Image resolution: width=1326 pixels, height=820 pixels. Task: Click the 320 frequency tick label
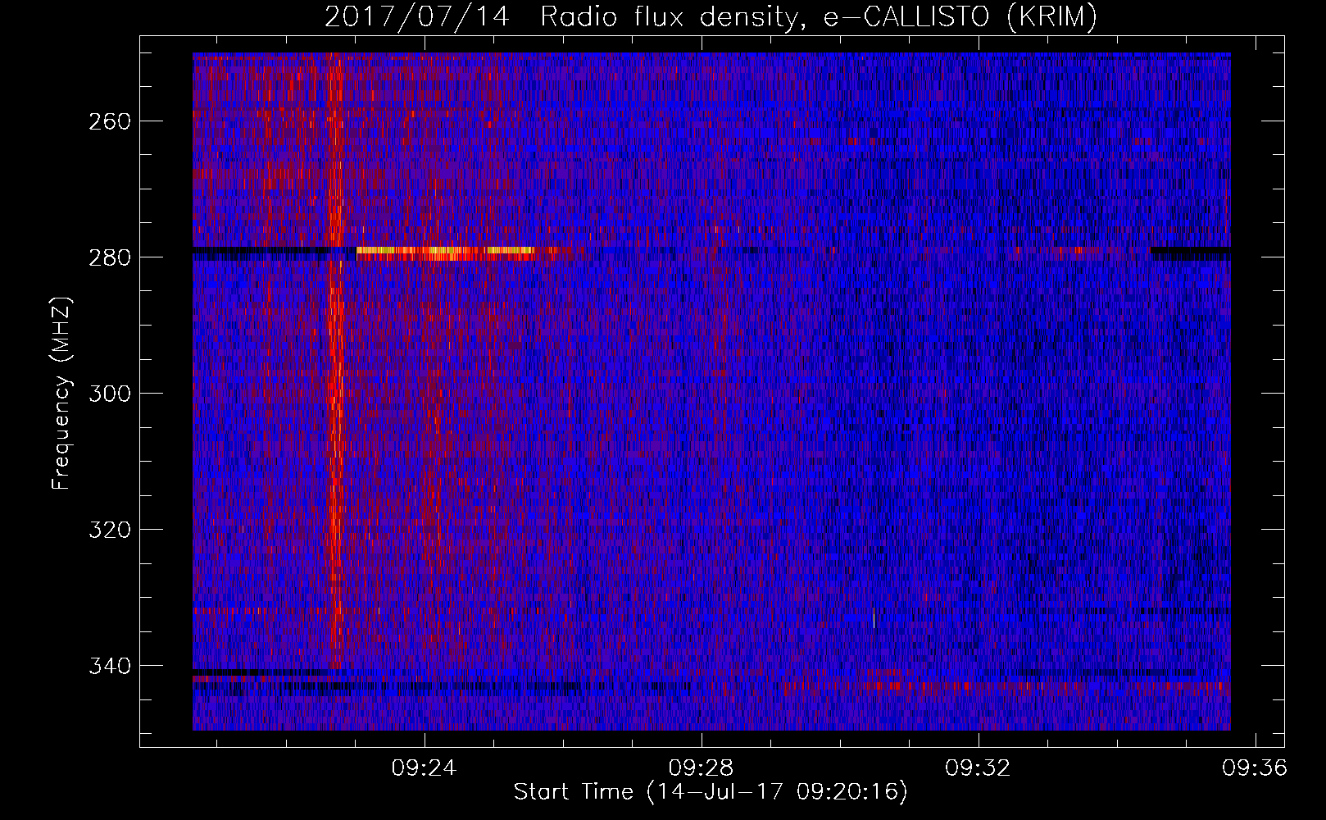coord(109,530)
